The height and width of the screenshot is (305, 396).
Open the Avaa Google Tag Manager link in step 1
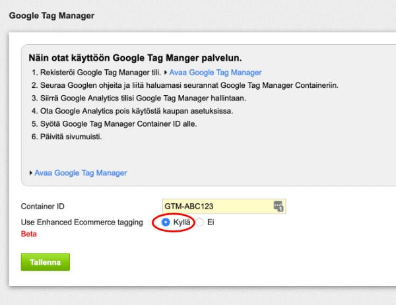[215, 73]
